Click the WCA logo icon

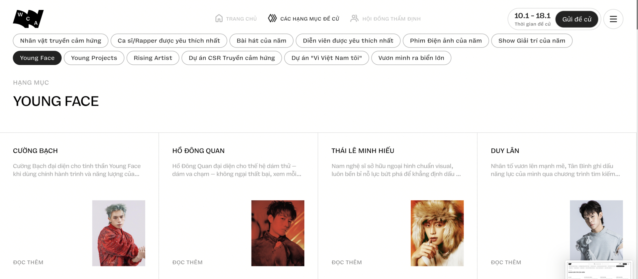(x=28, y=19)
